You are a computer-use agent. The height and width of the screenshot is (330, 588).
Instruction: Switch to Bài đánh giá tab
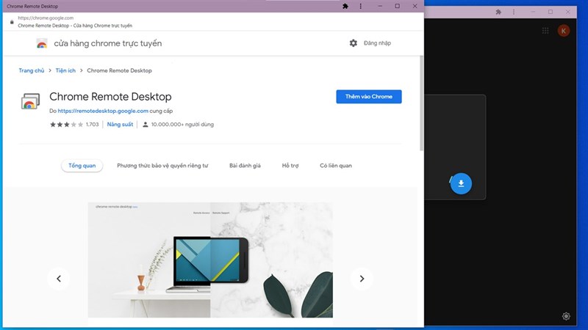click(245, 166)
